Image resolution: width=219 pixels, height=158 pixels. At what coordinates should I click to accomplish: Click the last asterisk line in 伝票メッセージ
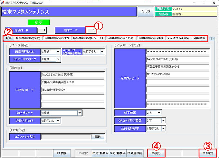coord(178,104)
